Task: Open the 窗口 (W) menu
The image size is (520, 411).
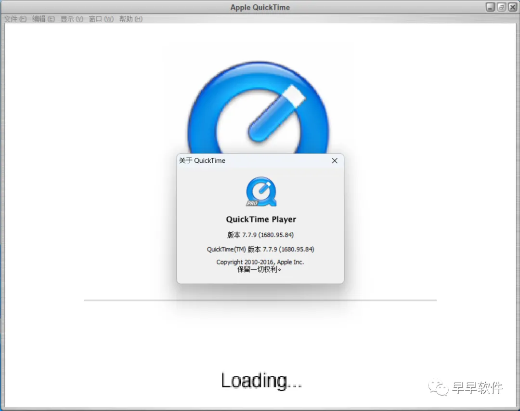Action: (101, 19)
